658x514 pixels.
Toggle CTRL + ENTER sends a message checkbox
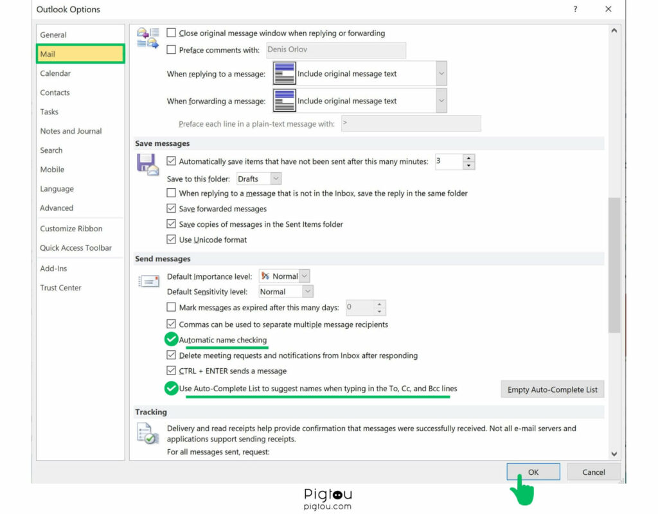(171, 371)
